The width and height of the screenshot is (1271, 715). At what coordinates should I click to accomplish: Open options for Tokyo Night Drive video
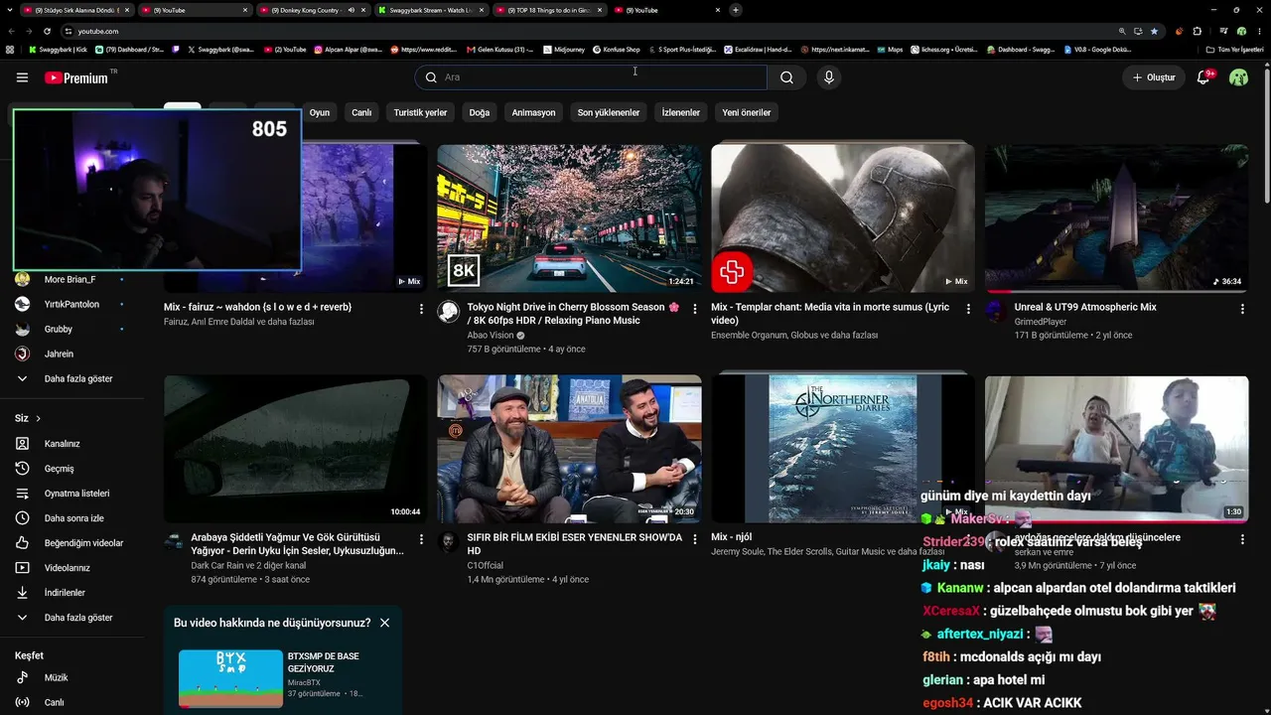tap(695, 309)
